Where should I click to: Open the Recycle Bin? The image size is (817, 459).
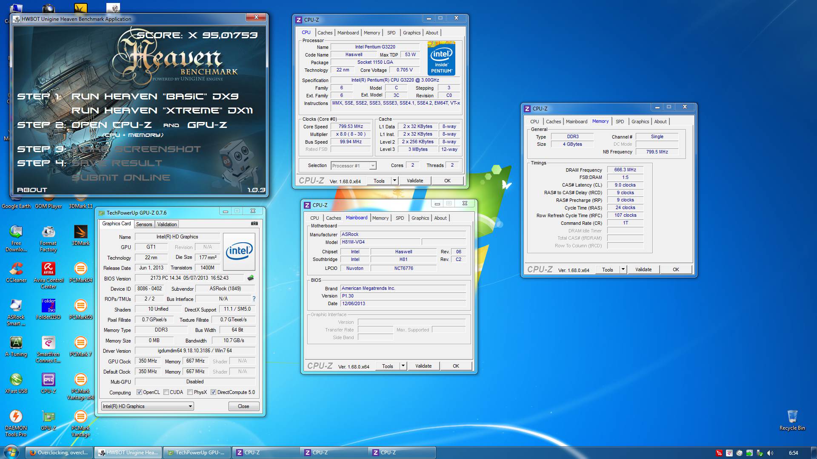tap(792, 420)
